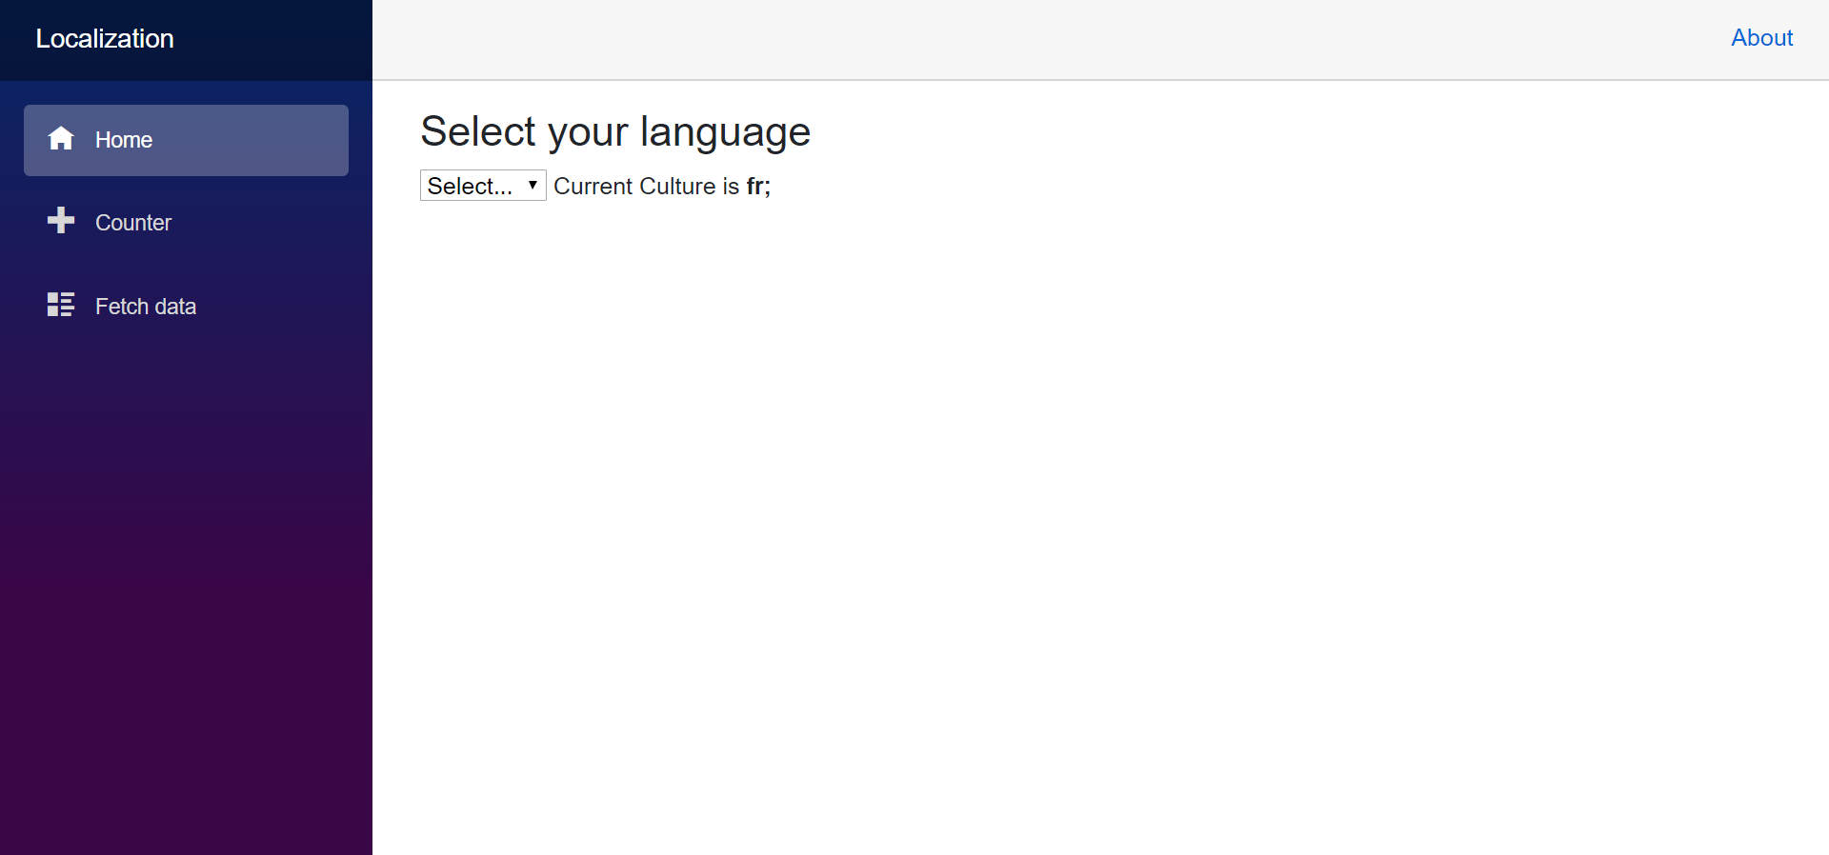Click the blank white main content area
Image resolution: width=1829 pixels, height=855 pixels.
coord(1095,524)
